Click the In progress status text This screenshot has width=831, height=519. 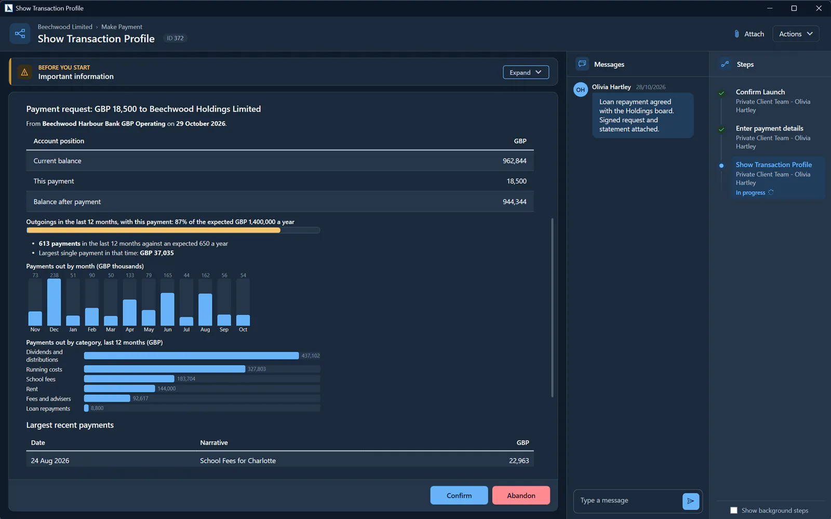tap(750, 192)
